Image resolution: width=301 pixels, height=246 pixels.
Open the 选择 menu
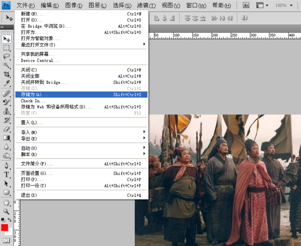coord(122,6)
